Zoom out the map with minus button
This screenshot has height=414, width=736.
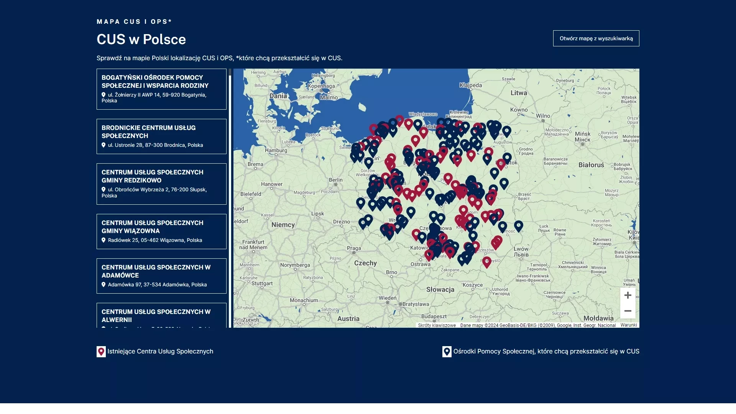click(628, 311)
